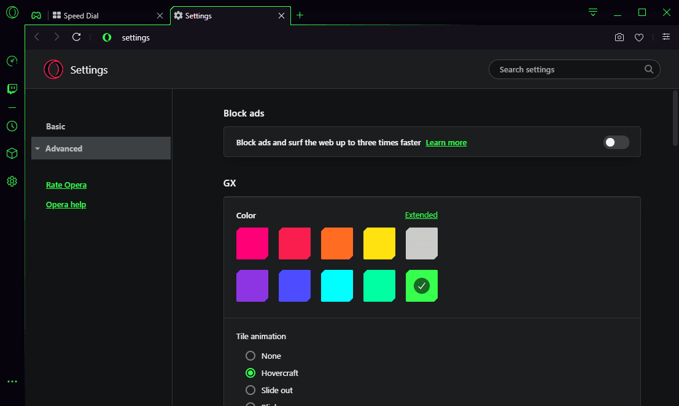Open GX Control speedometer icon in sidebar

point(12,61)
